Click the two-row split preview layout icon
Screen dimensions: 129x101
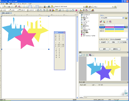click(84, 55)
